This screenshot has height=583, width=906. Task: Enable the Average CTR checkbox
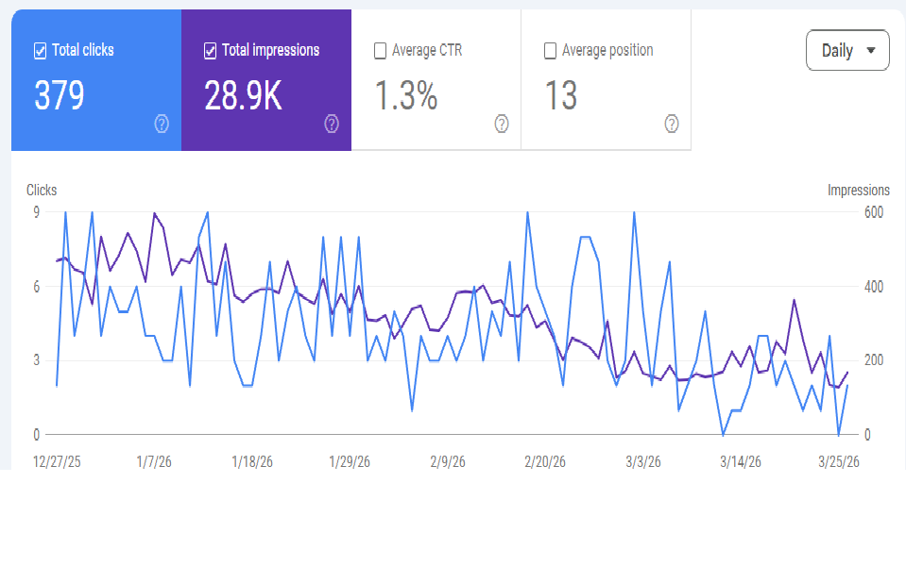pyautogui.click(x=380, y=51)
